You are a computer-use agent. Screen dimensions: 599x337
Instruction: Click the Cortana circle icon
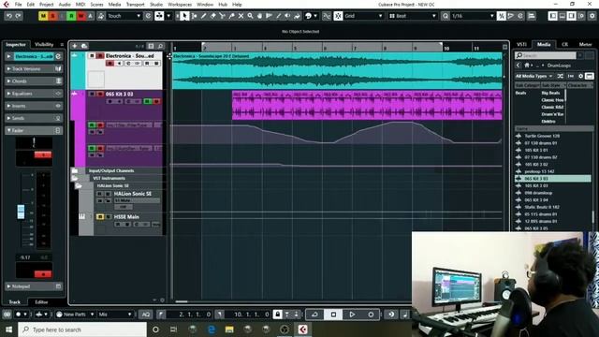point(155,330)
